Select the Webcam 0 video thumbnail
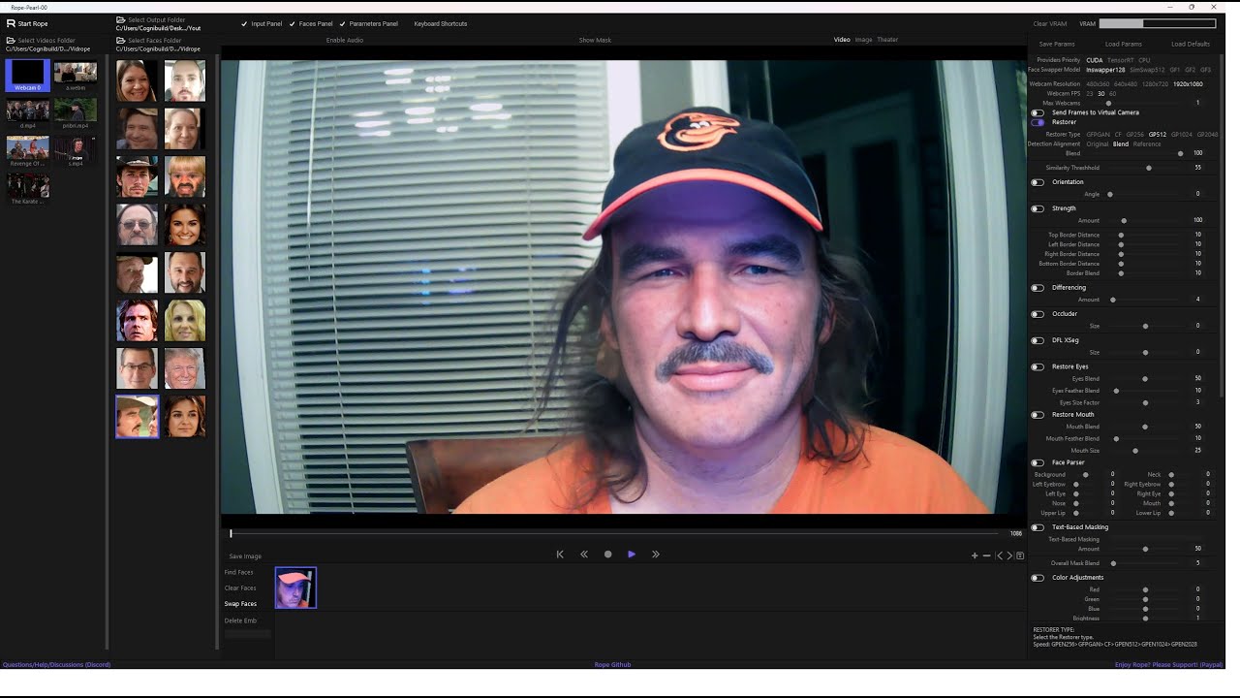 28,76
